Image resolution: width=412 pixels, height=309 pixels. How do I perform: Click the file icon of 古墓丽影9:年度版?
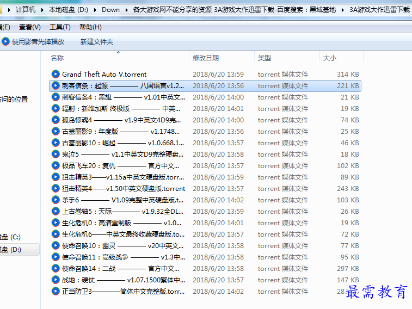(56, 131)
